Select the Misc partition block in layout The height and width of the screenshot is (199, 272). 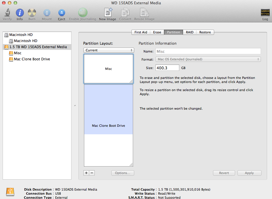(x=108, y=69)
